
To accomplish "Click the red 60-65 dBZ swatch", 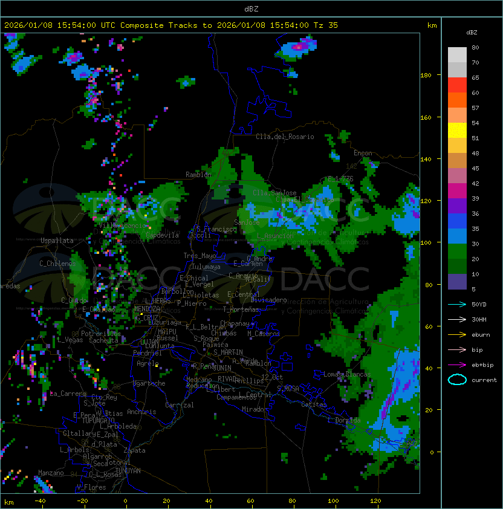I will (457, 85).
